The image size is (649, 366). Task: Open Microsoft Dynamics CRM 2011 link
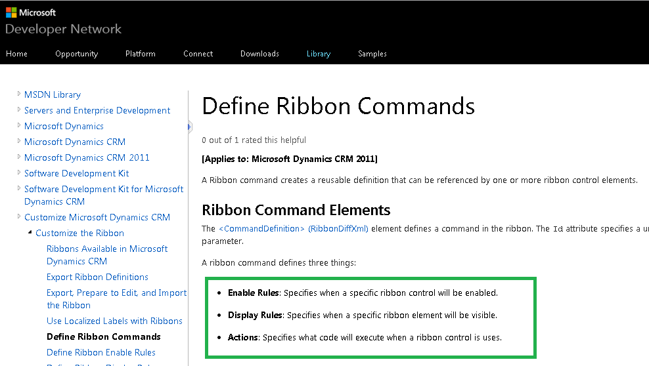click(x=87, y=157)
